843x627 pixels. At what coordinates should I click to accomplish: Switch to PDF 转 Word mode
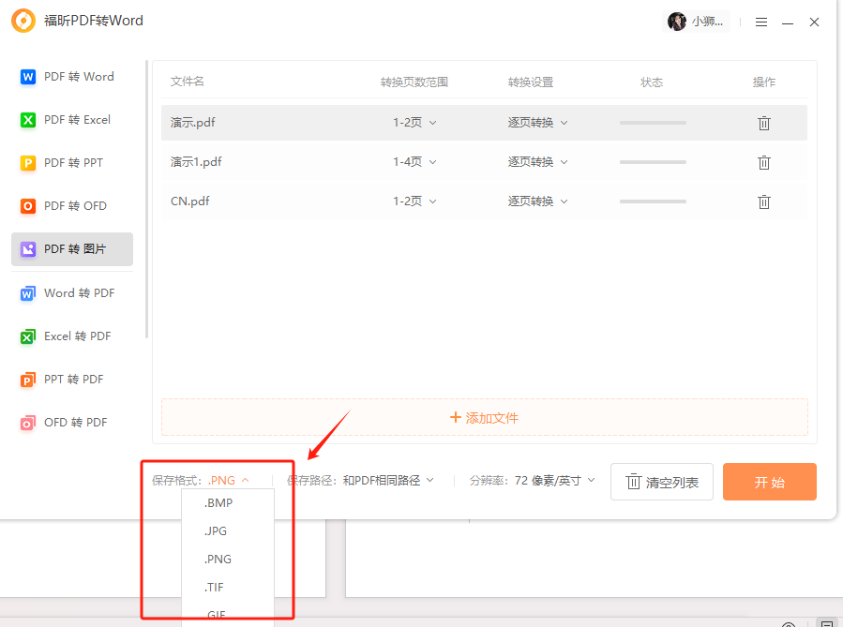pyautogui.click(x=72, y=77)
